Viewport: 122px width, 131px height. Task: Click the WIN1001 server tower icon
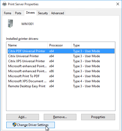coord(10,23)
